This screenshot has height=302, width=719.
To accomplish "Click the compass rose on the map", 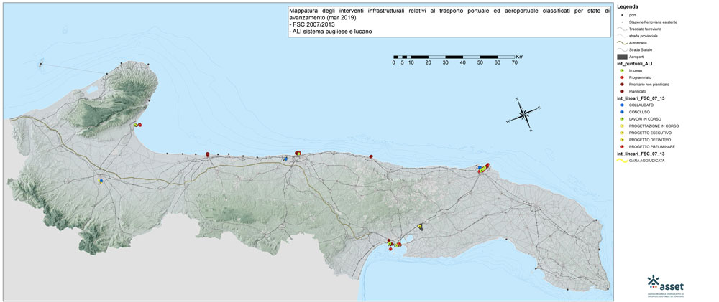I will click(525, 115).
